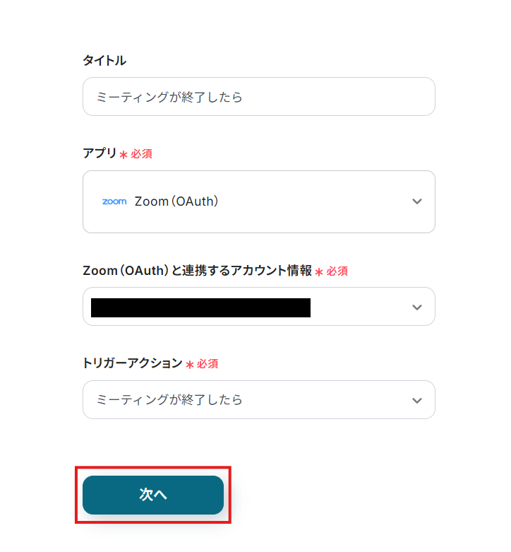Screen dimensions: 511x552
Task: Click the タイトル field label
Action: click(x=104, y=61)
